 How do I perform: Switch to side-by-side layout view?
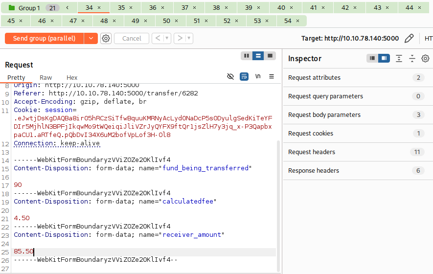(x=247, y=56)
